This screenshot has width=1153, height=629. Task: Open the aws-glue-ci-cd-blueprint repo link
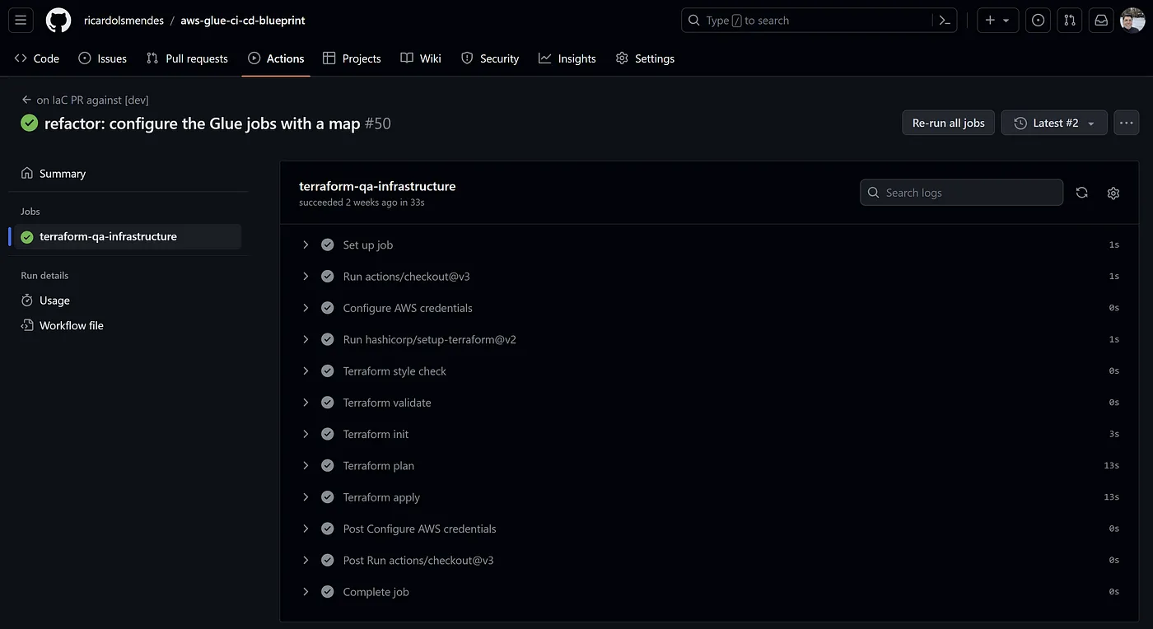(243, 21)
